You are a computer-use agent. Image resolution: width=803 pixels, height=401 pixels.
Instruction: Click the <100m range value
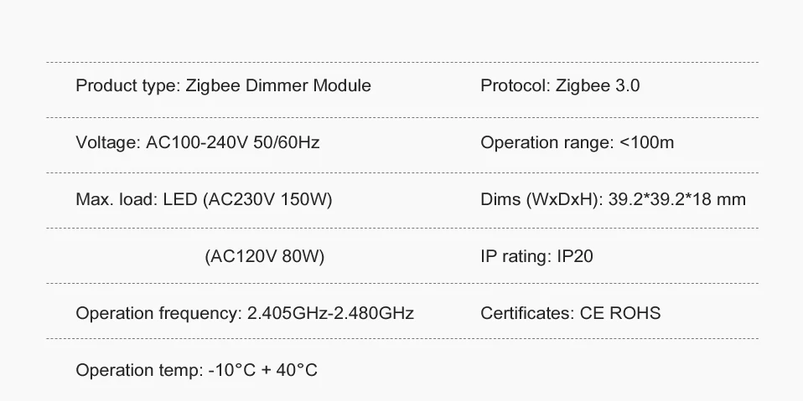pyautogui.click(x=647, y=142)
